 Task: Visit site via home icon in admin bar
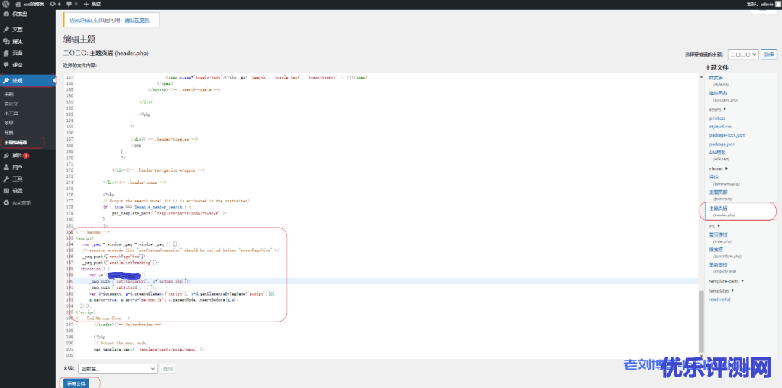click(18, 4)
